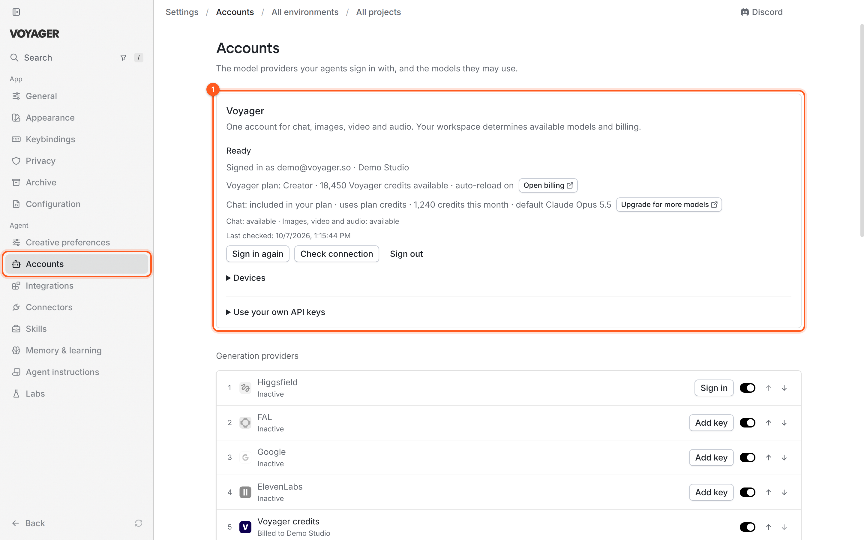Collapse the sidebar panel icon
This screenshot has height=540, width=864.
(16, 12)
